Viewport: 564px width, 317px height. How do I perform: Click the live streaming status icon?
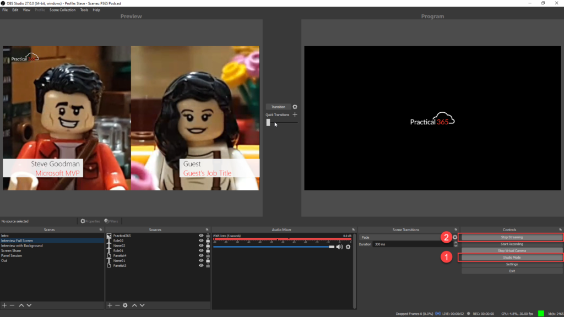click(438, 314)
